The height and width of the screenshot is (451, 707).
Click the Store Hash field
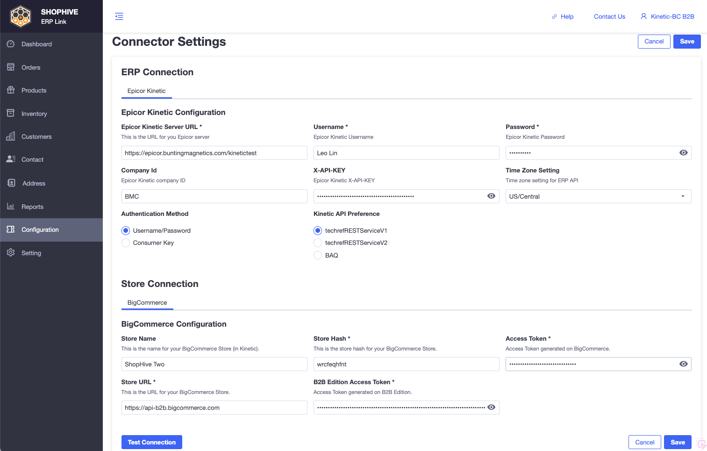pos(406,364)
